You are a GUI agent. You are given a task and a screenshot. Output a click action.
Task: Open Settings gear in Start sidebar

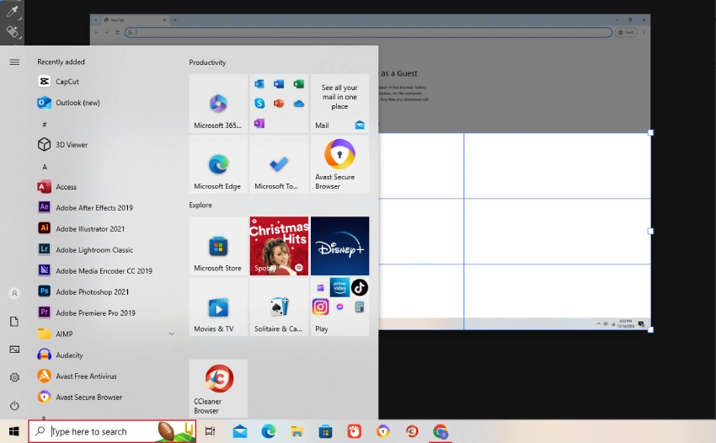[14, 377]
